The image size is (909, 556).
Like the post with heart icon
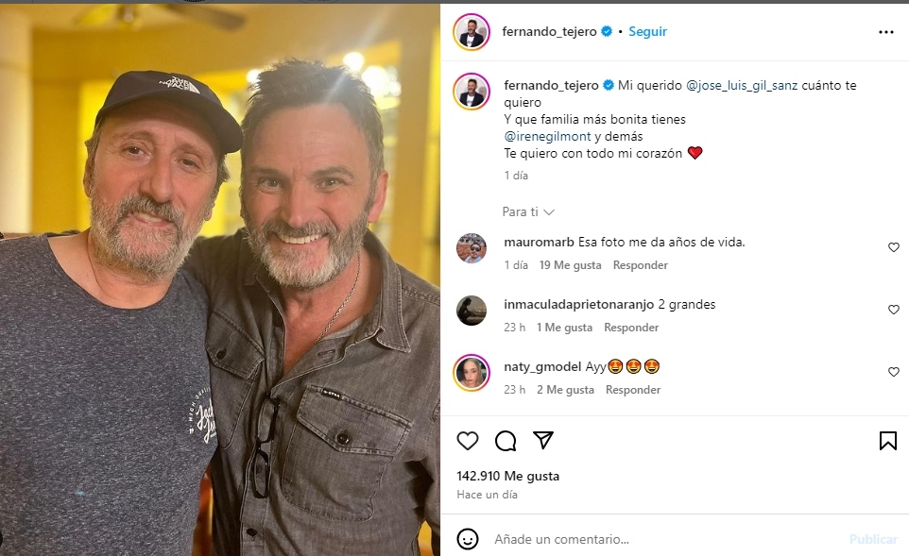coord(468,441)
